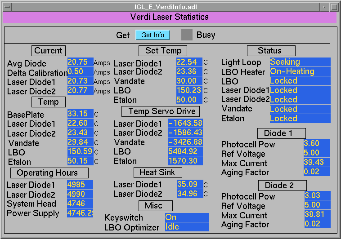Click the Temp Servo Drive header

[x=161, y=111]
